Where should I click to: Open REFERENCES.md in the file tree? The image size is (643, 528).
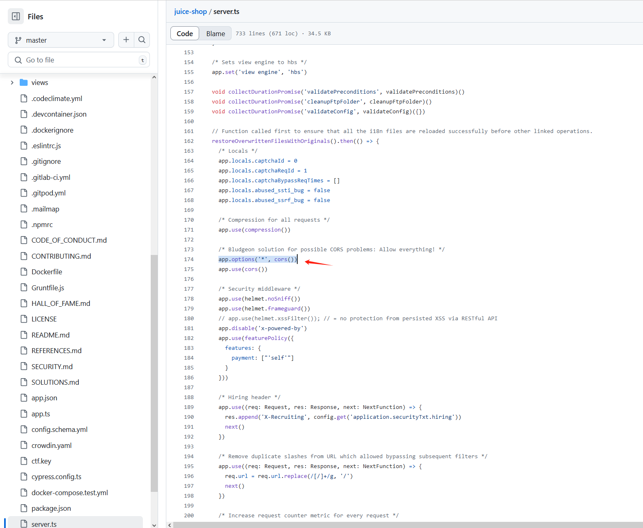pos(57,351)
